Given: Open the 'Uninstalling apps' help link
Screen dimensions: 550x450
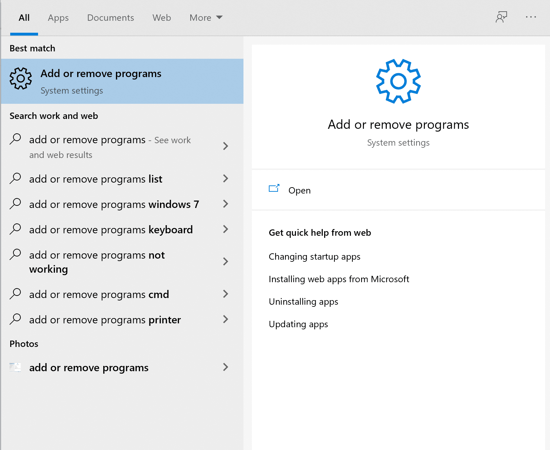Looking at the screenshot, I should (x=303, y=302).
